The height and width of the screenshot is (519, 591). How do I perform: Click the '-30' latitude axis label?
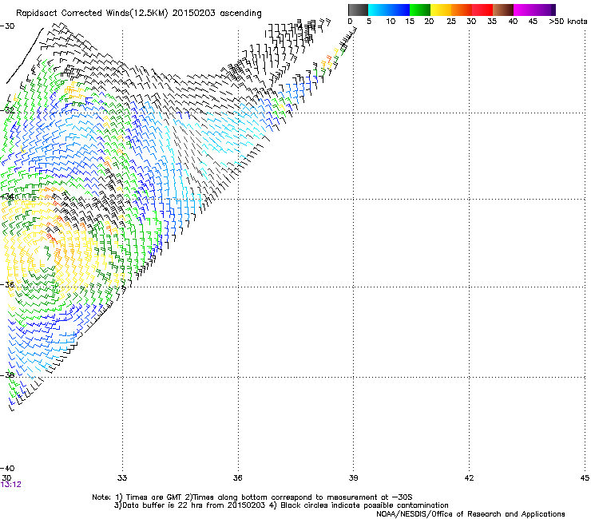(7, 26)
